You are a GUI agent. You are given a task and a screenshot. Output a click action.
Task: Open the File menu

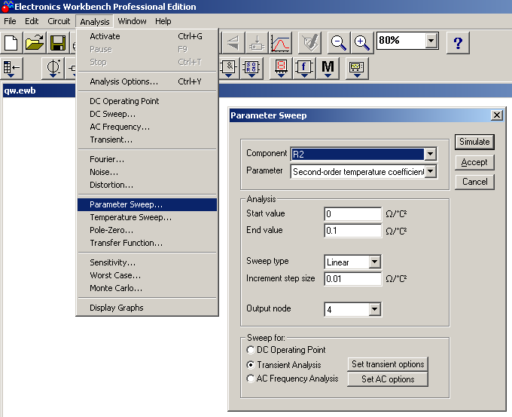point(10,21)
